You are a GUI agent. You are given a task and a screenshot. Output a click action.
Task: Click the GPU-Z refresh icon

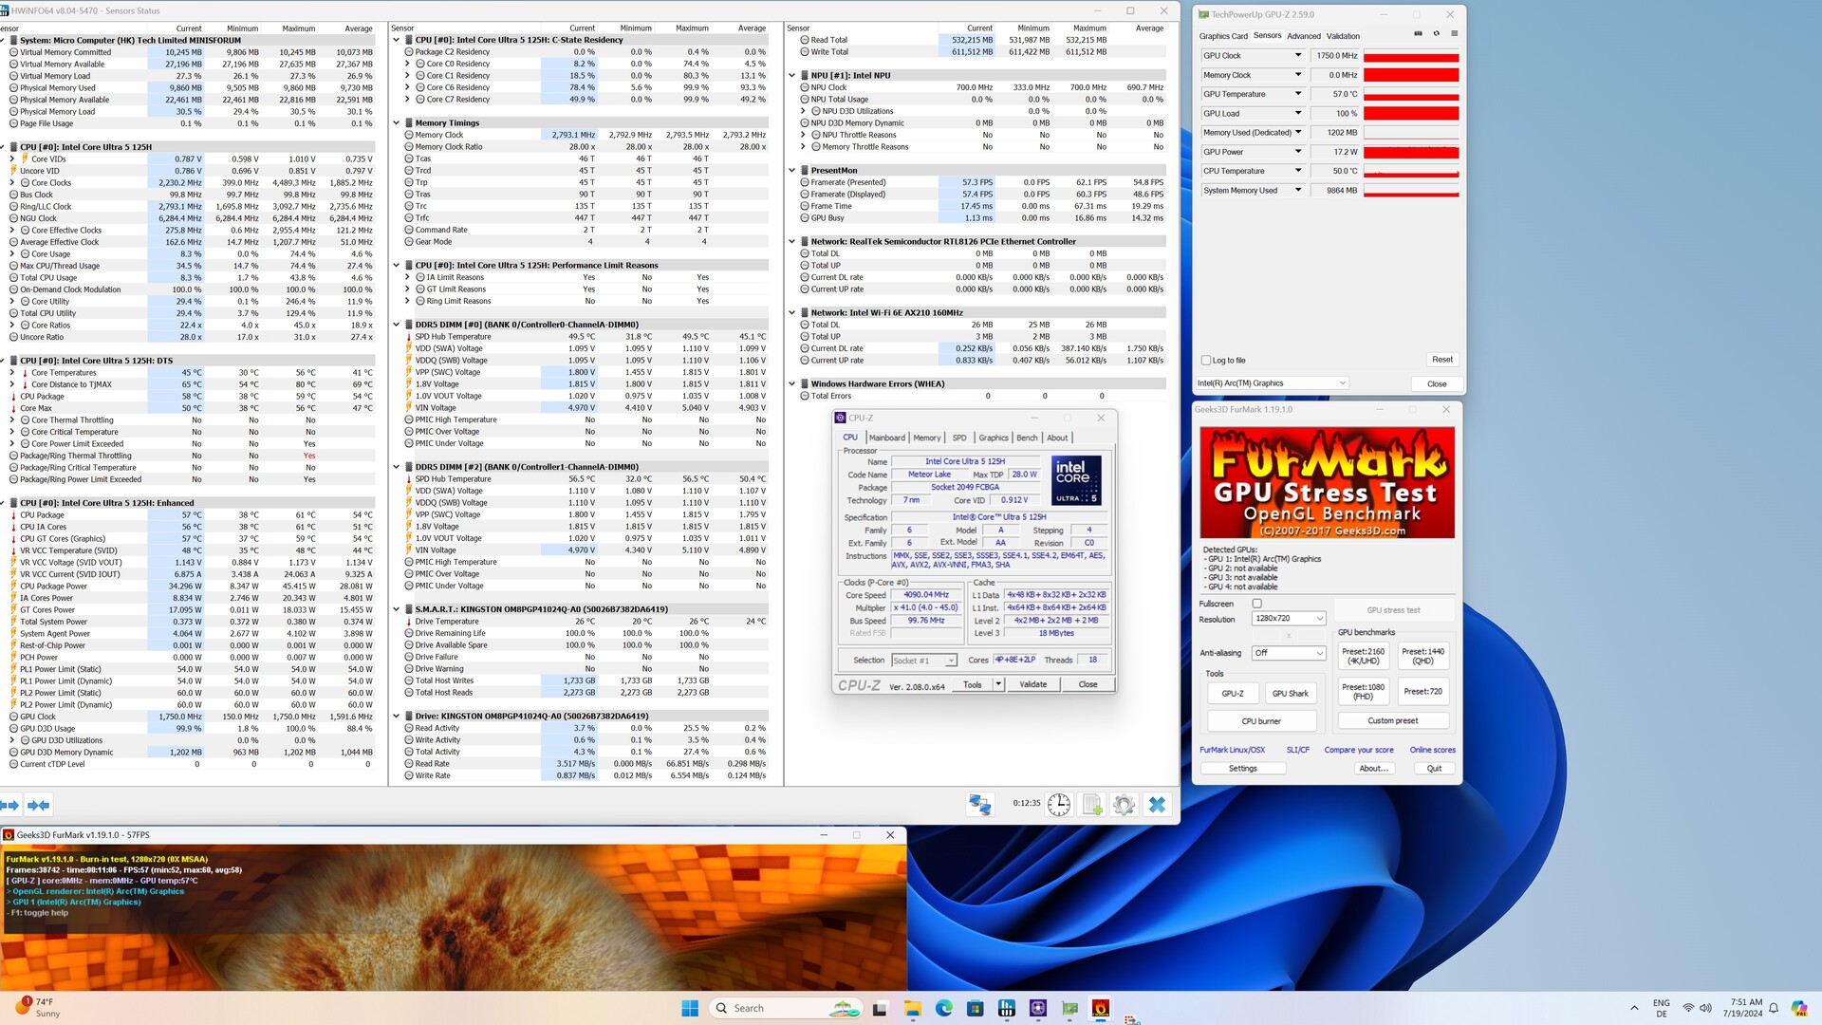pyautogui.click(x=1437, y=34)
